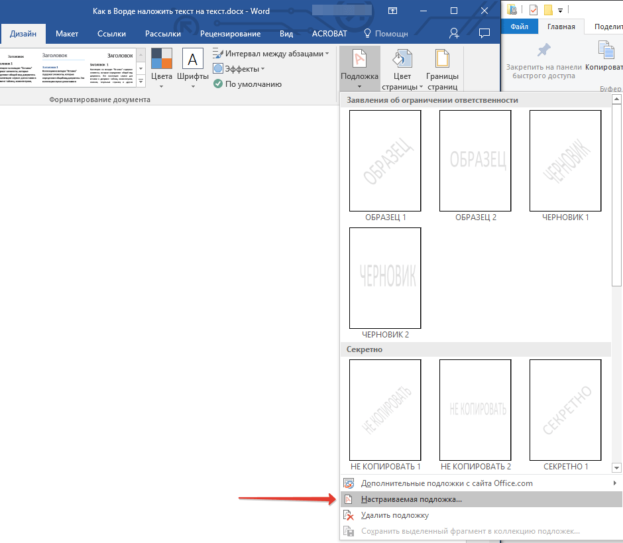Click the Эффекты effects icon

click(x=218, y=69)
